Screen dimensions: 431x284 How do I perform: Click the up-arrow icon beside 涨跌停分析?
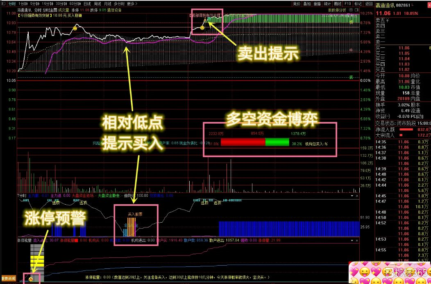click(x=351, y=10)
